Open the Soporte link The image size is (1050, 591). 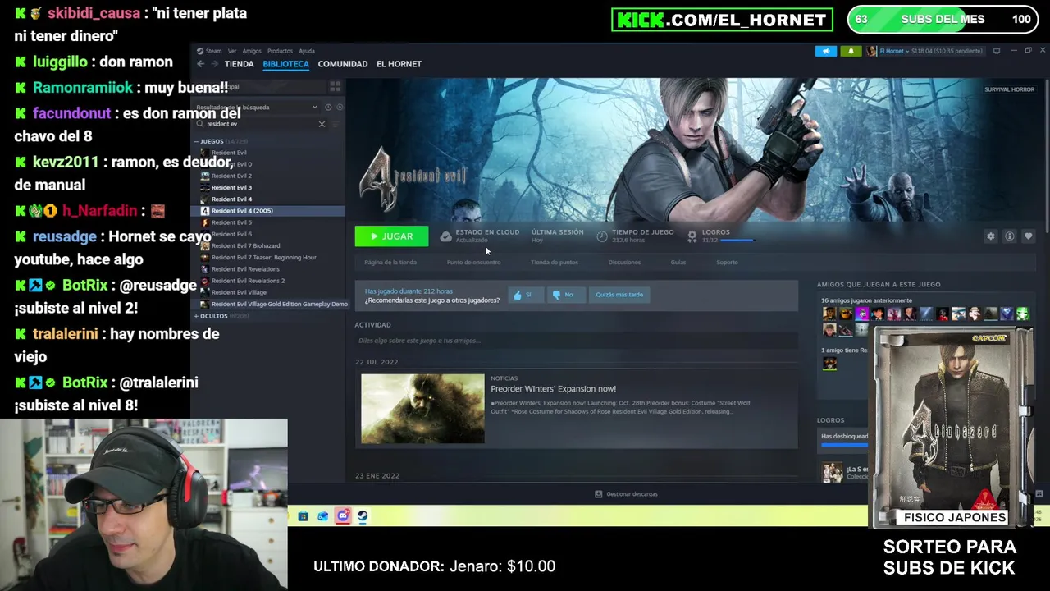click(x=727, y=263)
